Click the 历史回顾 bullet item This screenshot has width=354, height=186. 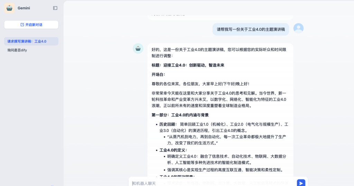coord(168,124)
